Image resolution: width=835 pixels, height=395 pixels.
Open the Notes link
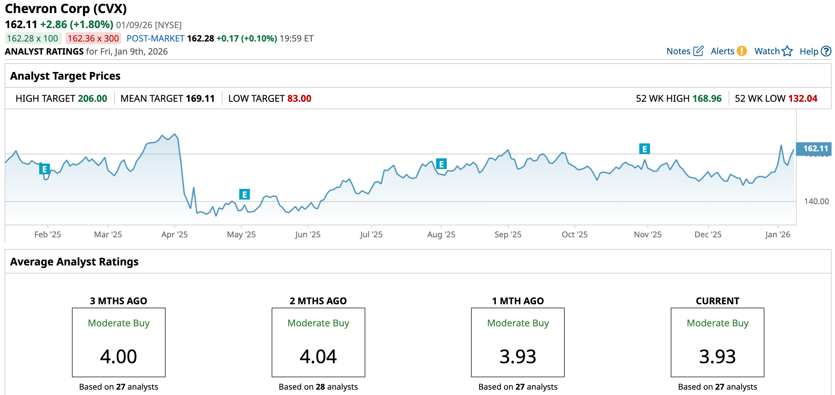point(678,51)
